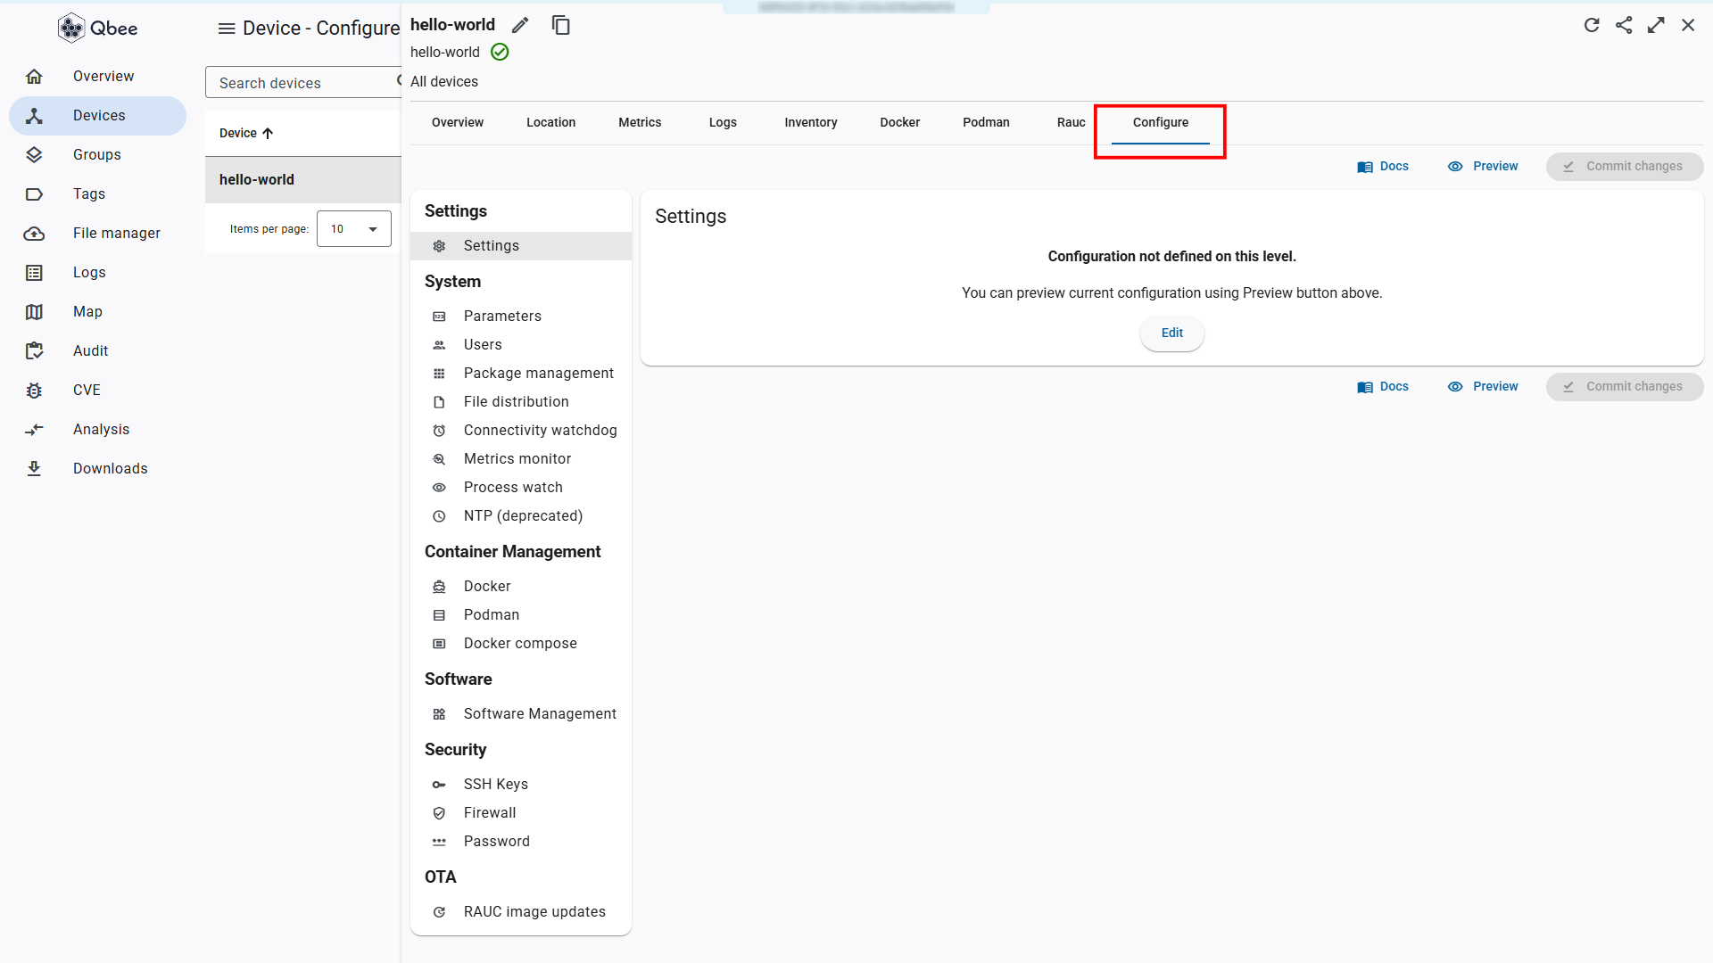Image resolution: width=1713 pixels, height=963 pixels.
Task: Select the Configure tab
Action: coord(1161,122)
